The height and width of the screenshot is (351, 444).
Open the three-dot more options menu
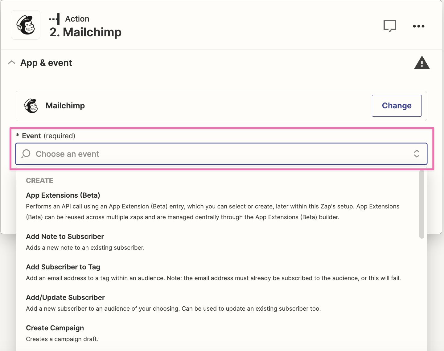pyautogui.click(x=419, y=26)
